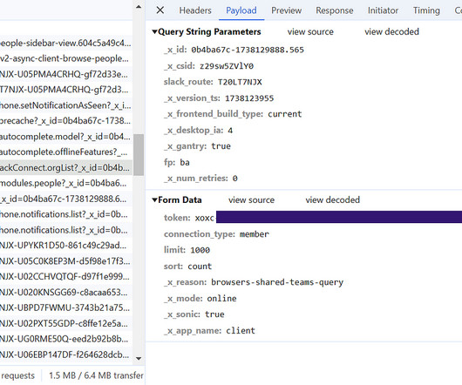This screenshot has height=385, width=462.
Task: Click the _x_reason value browsers-shared-teams-query
Action: point(277,282)
